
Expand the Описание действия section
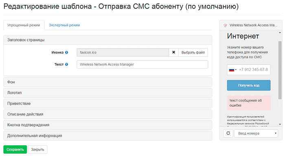tap(107, 114)
